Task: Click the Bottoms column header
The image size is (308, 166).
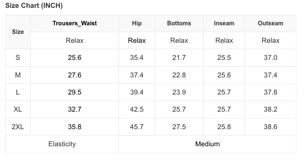Action: 179,23
